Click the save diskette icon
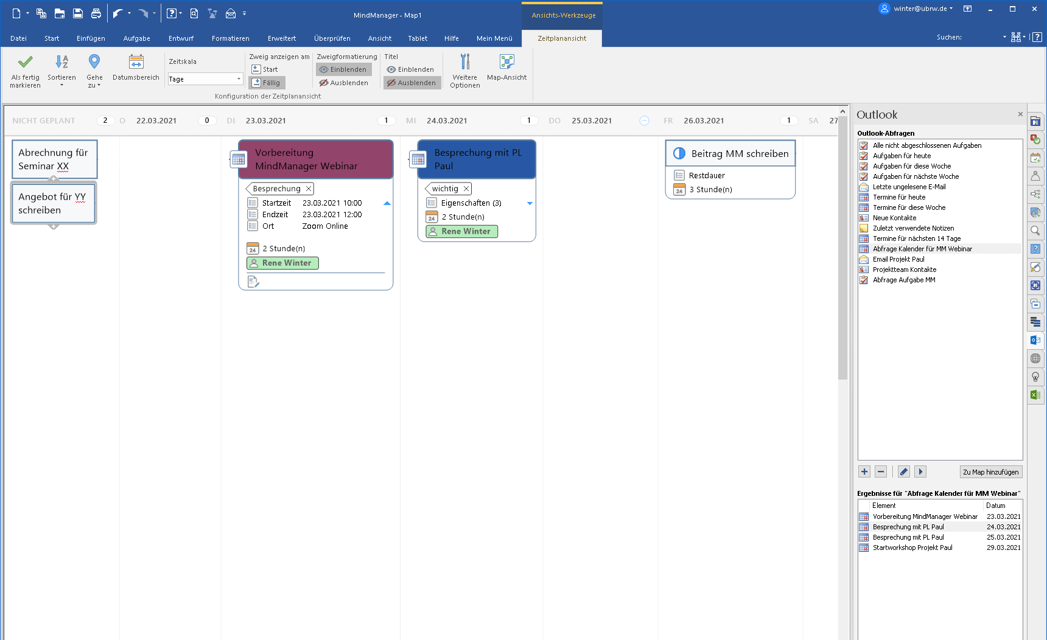 tap(77, 13)
